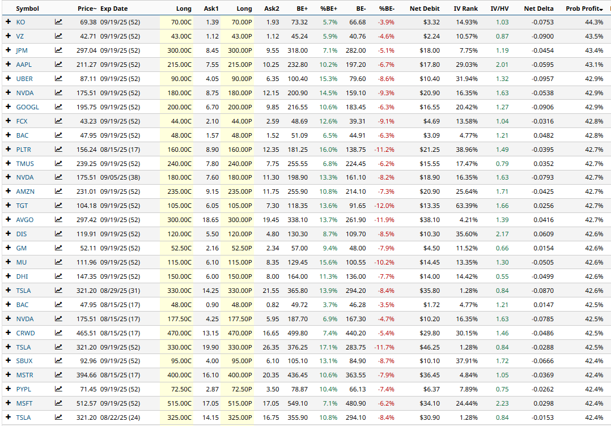Open MSTR chart icon
The width and height of the screenshot is (611, 426).
pos(58,375)
